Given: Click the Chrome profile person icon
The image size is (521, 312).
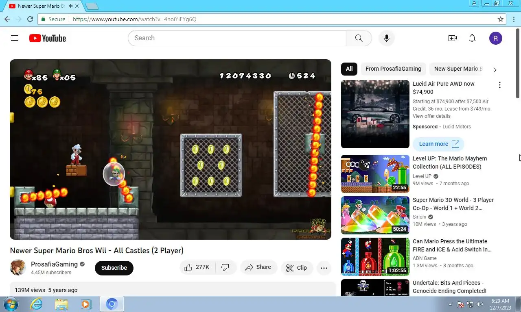Looking at the screenshot, I should 474,3.
